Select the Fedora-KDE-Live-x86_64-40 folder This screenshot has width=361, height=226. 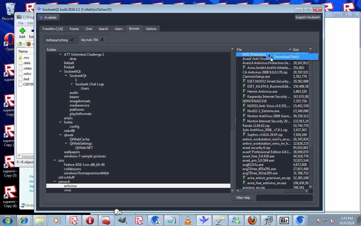(x=84, y=165)
